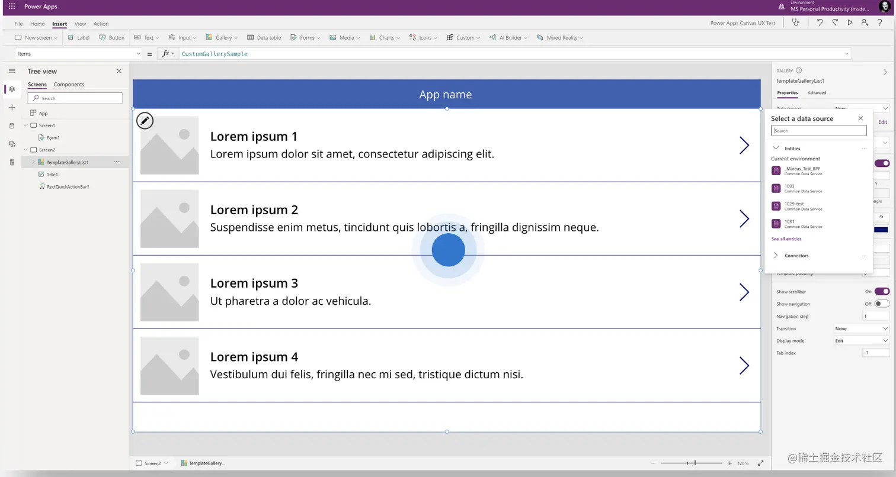Click the environment icon in header
Viewport: 896px width, 477px height.
(781, 7)
